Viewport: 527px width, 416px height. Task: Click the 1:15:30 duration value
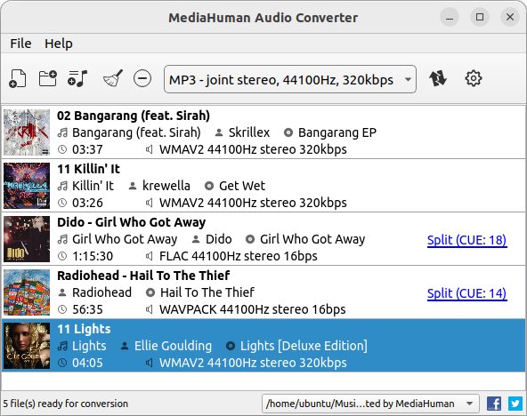93,256
